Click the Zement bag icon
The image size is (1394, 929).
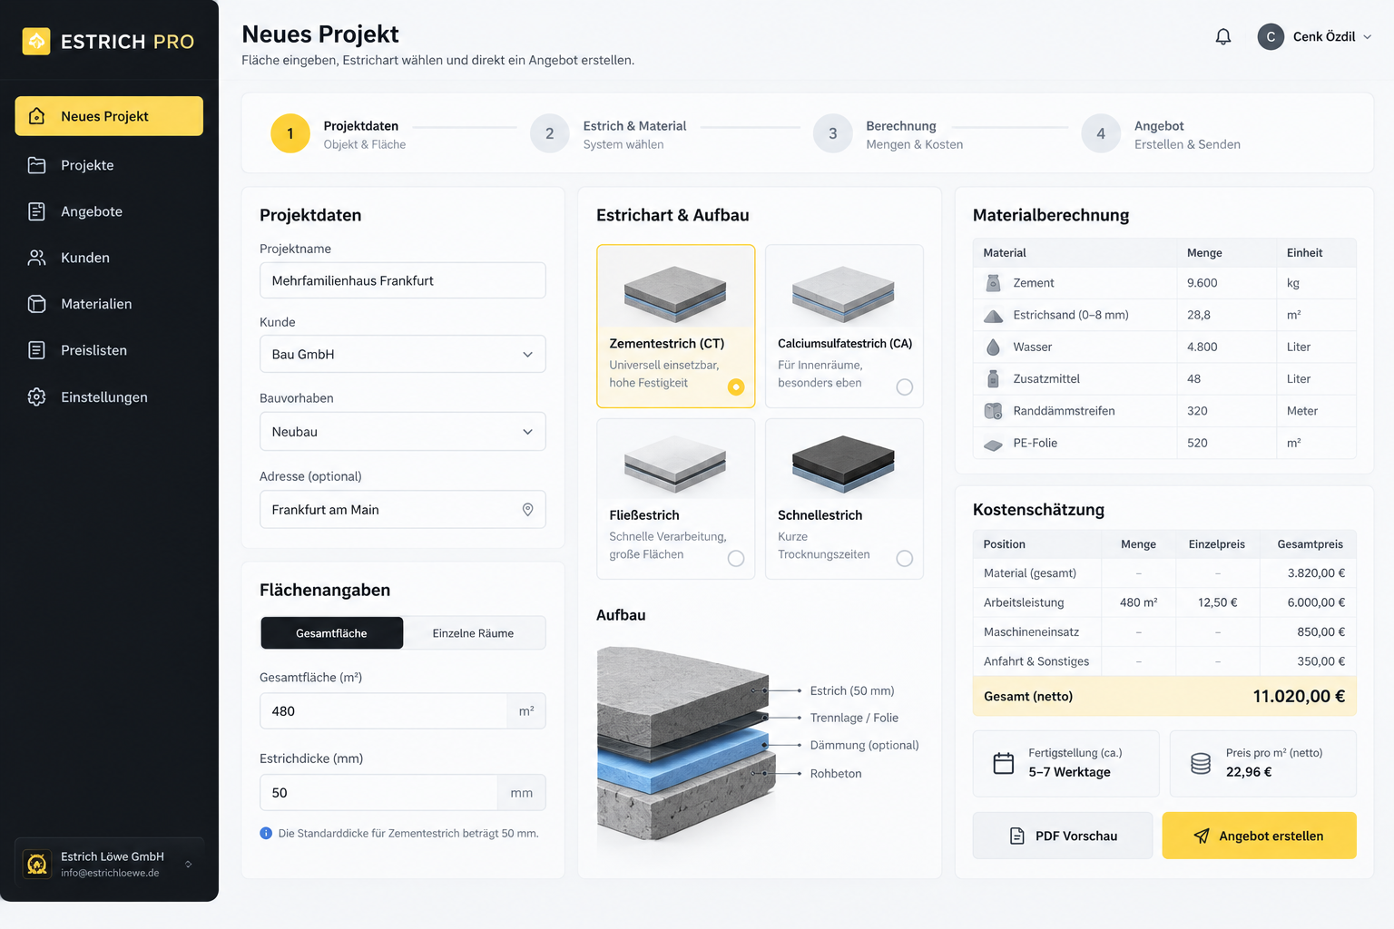(993, 283)
